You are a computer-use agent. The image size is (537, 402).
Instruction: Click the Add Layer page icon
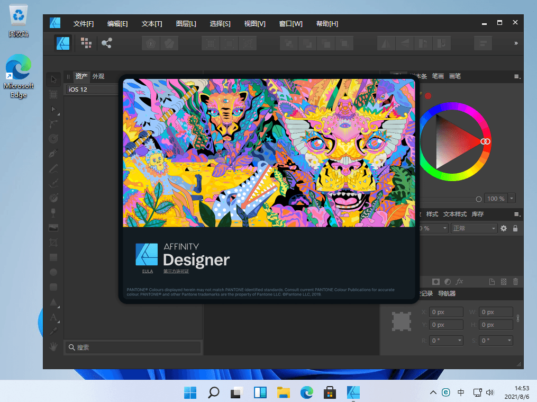492,282
